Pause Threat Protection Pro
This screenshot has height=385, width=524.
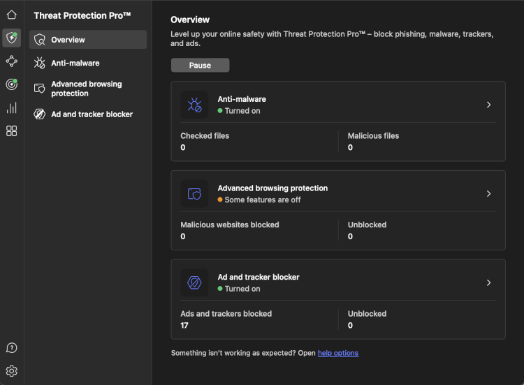[x=201, y=65]
